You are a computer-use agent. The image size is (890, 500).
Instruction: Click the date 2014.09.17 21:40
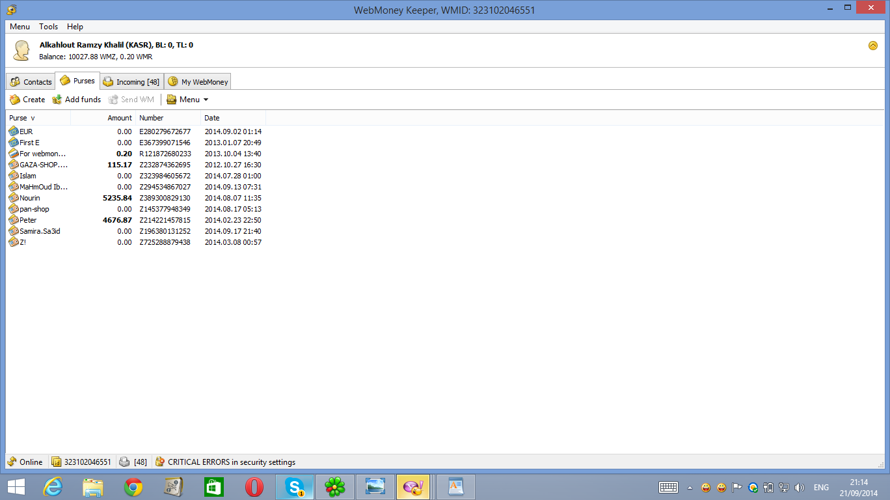click(233, 231)
